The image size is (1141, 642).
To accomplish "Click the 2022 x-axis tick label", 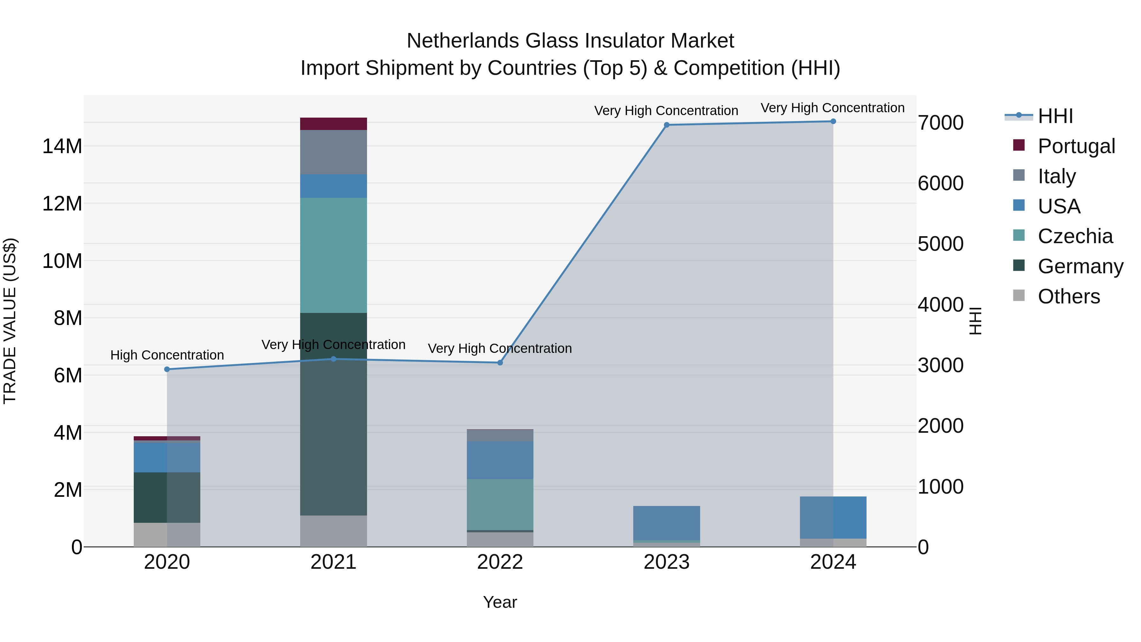I will (500, 562).
